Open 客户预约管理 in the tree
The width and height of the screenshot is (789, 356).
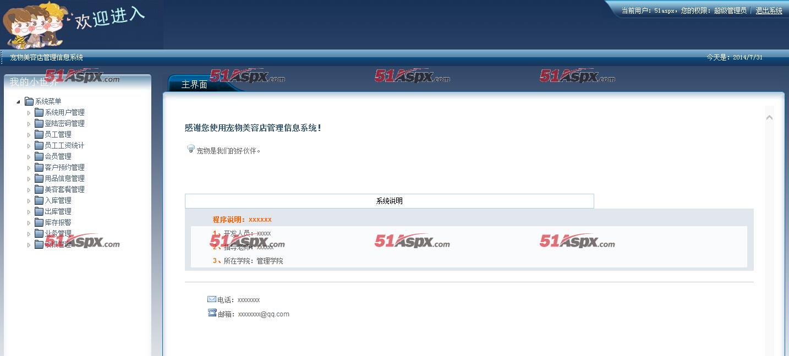coord(65,167)
